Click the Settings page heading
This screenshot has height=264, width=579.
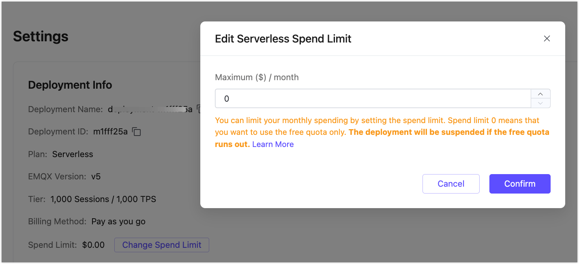(41, 36)
